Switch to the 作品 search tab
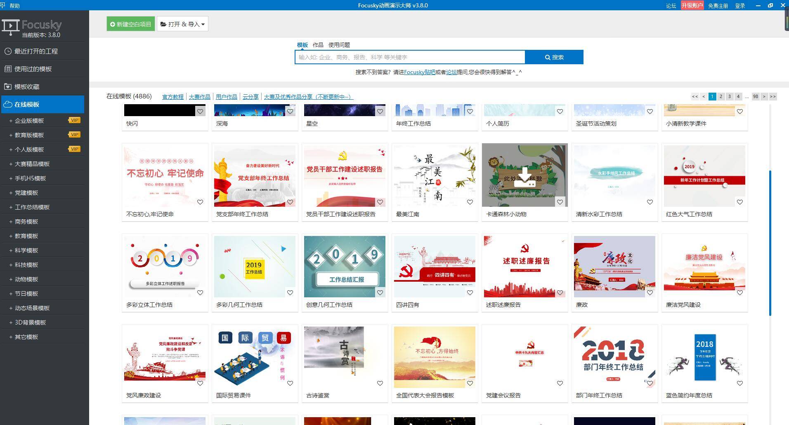Image resolution: width=789 pixels, height=425 pixels. click(x=318, y=45)
